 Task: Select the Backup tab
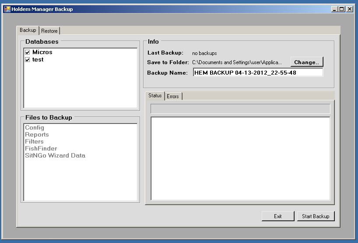pos(28,31)
